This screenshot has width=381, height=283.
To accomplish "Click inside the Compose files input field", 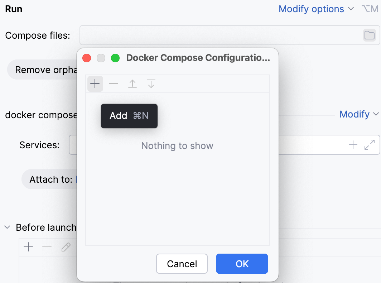I will click(x=215, y=35).
